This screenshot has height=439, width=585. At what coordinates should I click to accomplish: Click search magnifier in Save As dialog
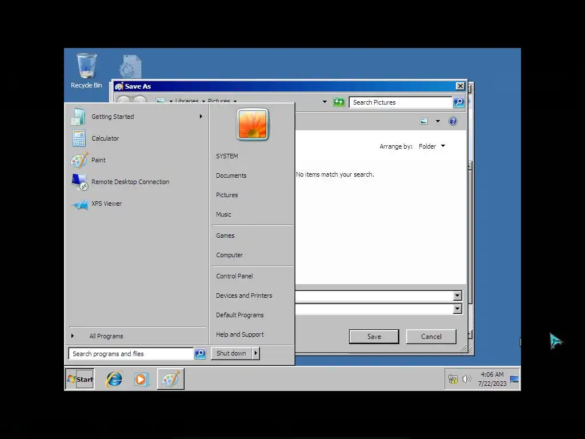pos(459,102)
